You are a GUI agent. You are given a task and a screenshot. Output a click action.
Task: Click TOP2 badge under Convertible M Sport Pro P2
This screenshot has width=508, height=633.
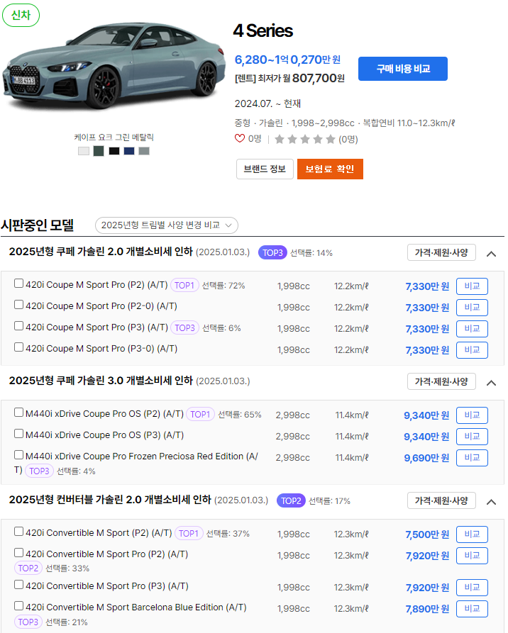(x=28, y=568)
